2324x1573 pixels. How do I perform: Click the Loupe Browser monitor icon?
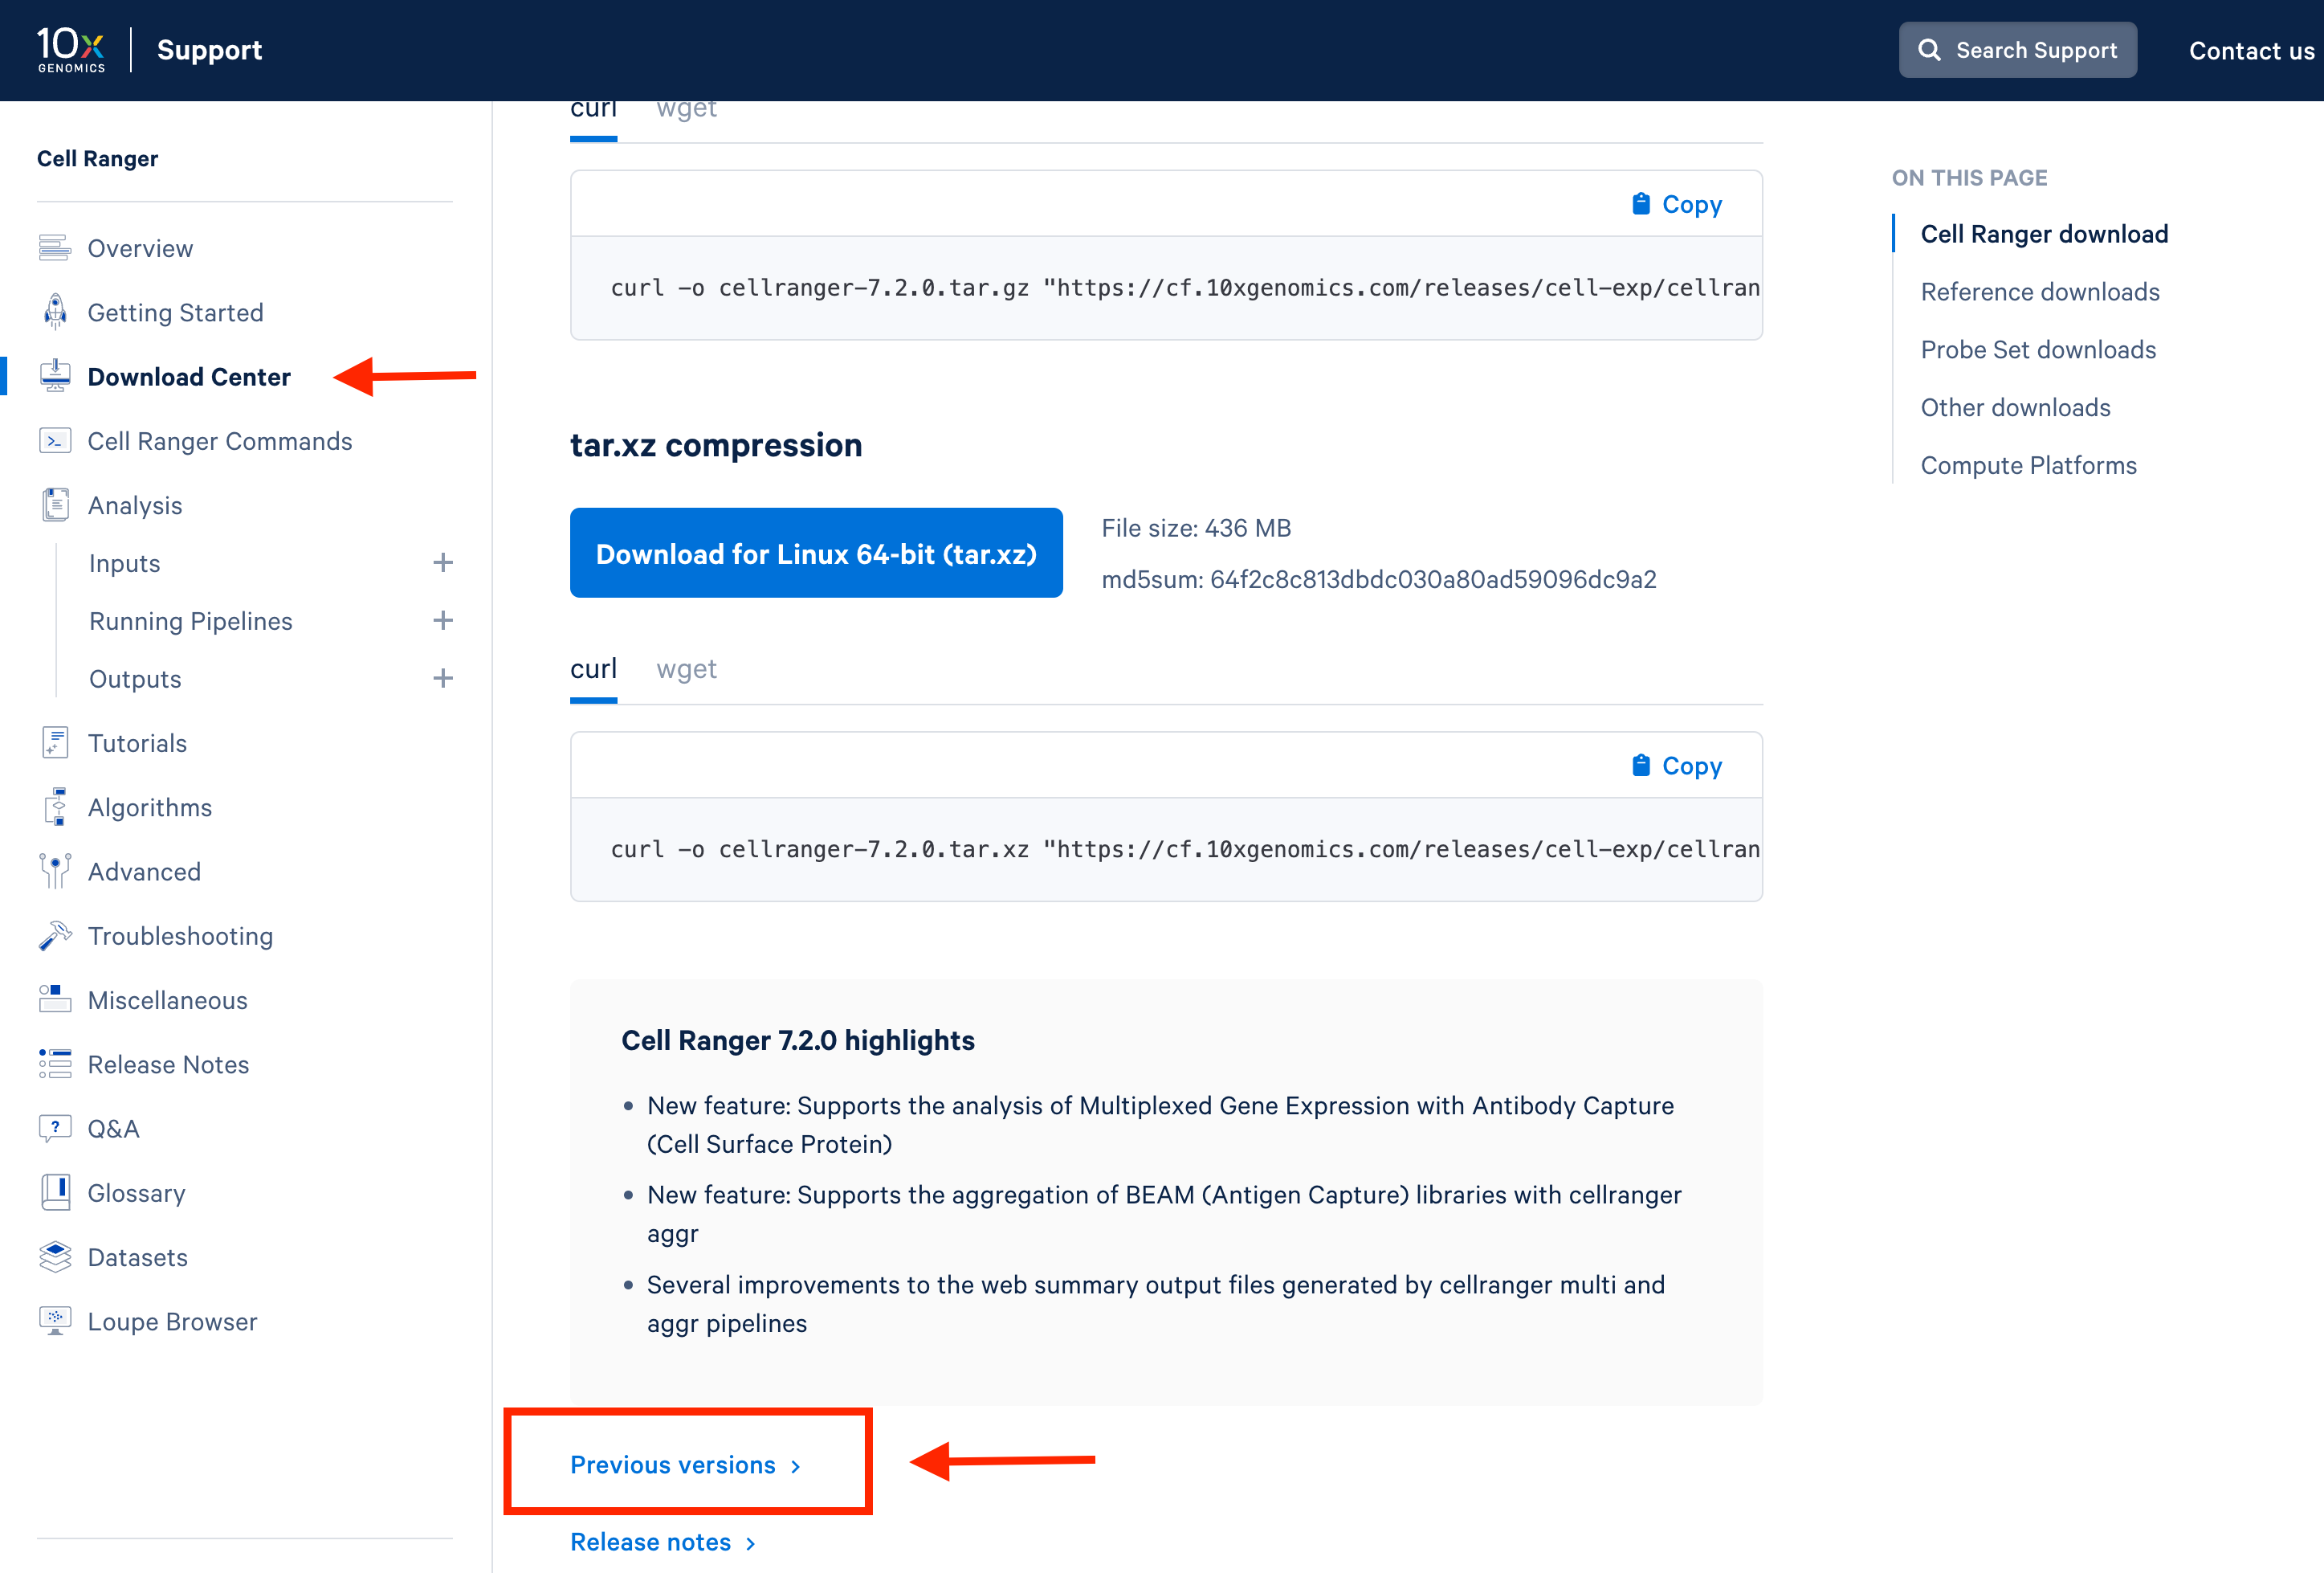[55, 1321]
